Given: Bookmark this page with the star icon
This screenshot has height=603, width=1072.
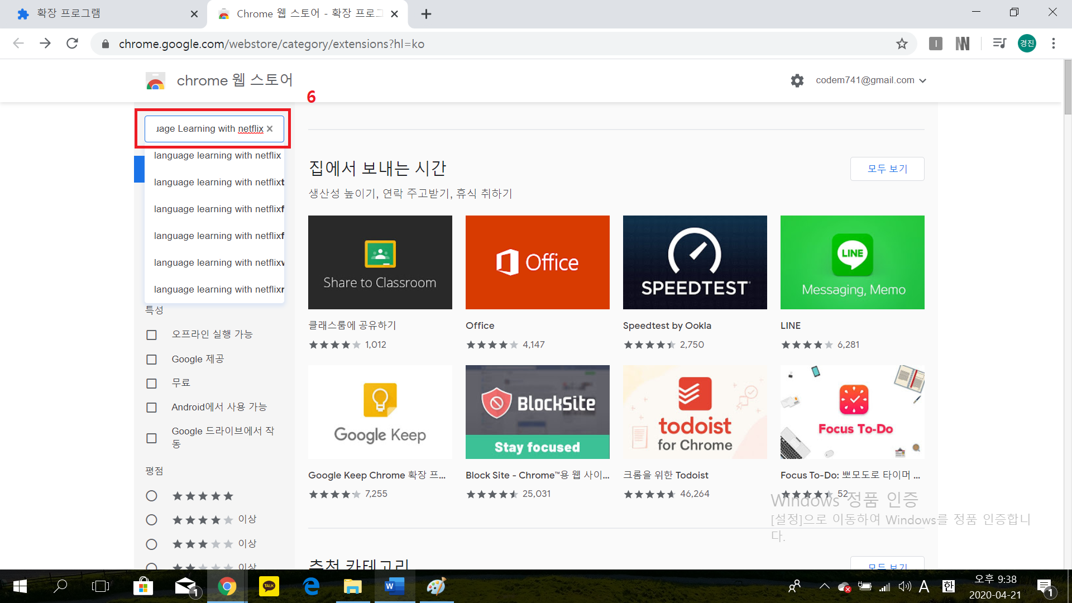Looking at the screenshot, I should (902, 44).
